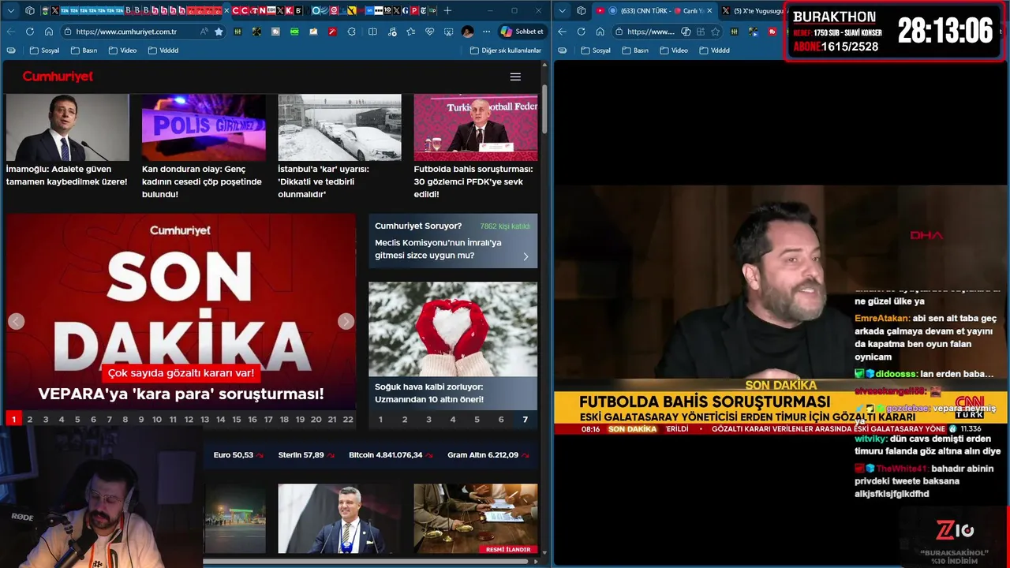Open the Vdddd bookmarks folder in left browser

pyautogui.click(x=162, y=50)
